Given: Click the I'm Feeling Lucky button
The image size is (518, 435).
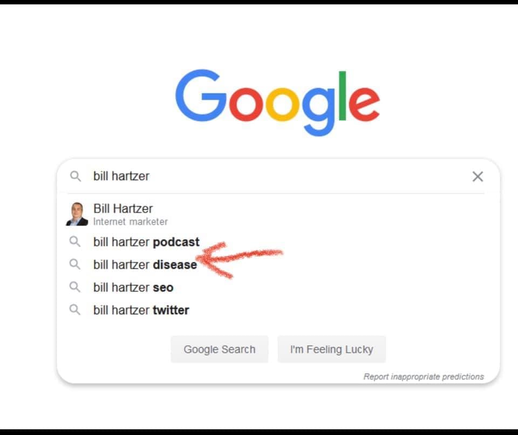Looking at the screenshot, I should pos(331,349).
